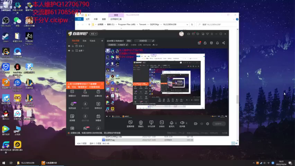Edit the sub-category tag pencil
295x166 pixels.
pos(127,45)
